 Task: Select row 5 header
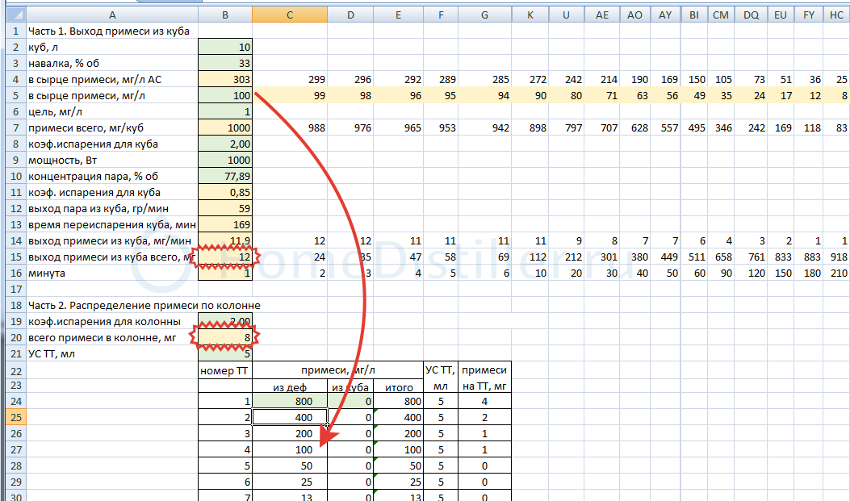pyautogui.click(x=15, y=96)
